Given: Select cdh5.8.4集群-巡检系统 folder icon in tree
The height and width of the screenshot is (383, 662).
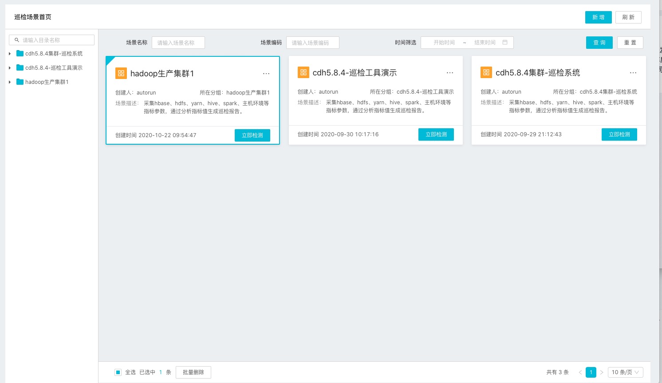Looking at the screenshot, I should point(20,53).
